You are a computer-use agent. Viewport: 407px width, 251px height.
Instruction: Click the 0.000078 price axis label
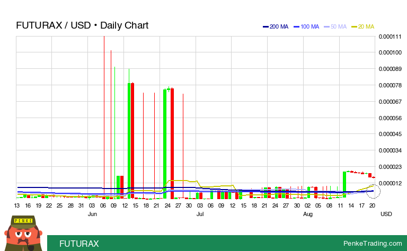(x=390, y=85)
